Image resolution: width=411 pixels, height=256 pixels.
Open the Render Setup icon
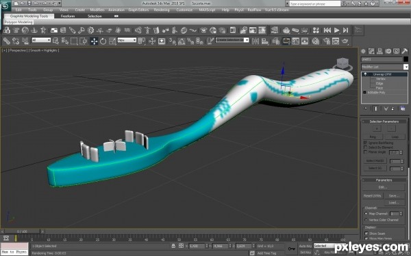click(x=327, y=41)
